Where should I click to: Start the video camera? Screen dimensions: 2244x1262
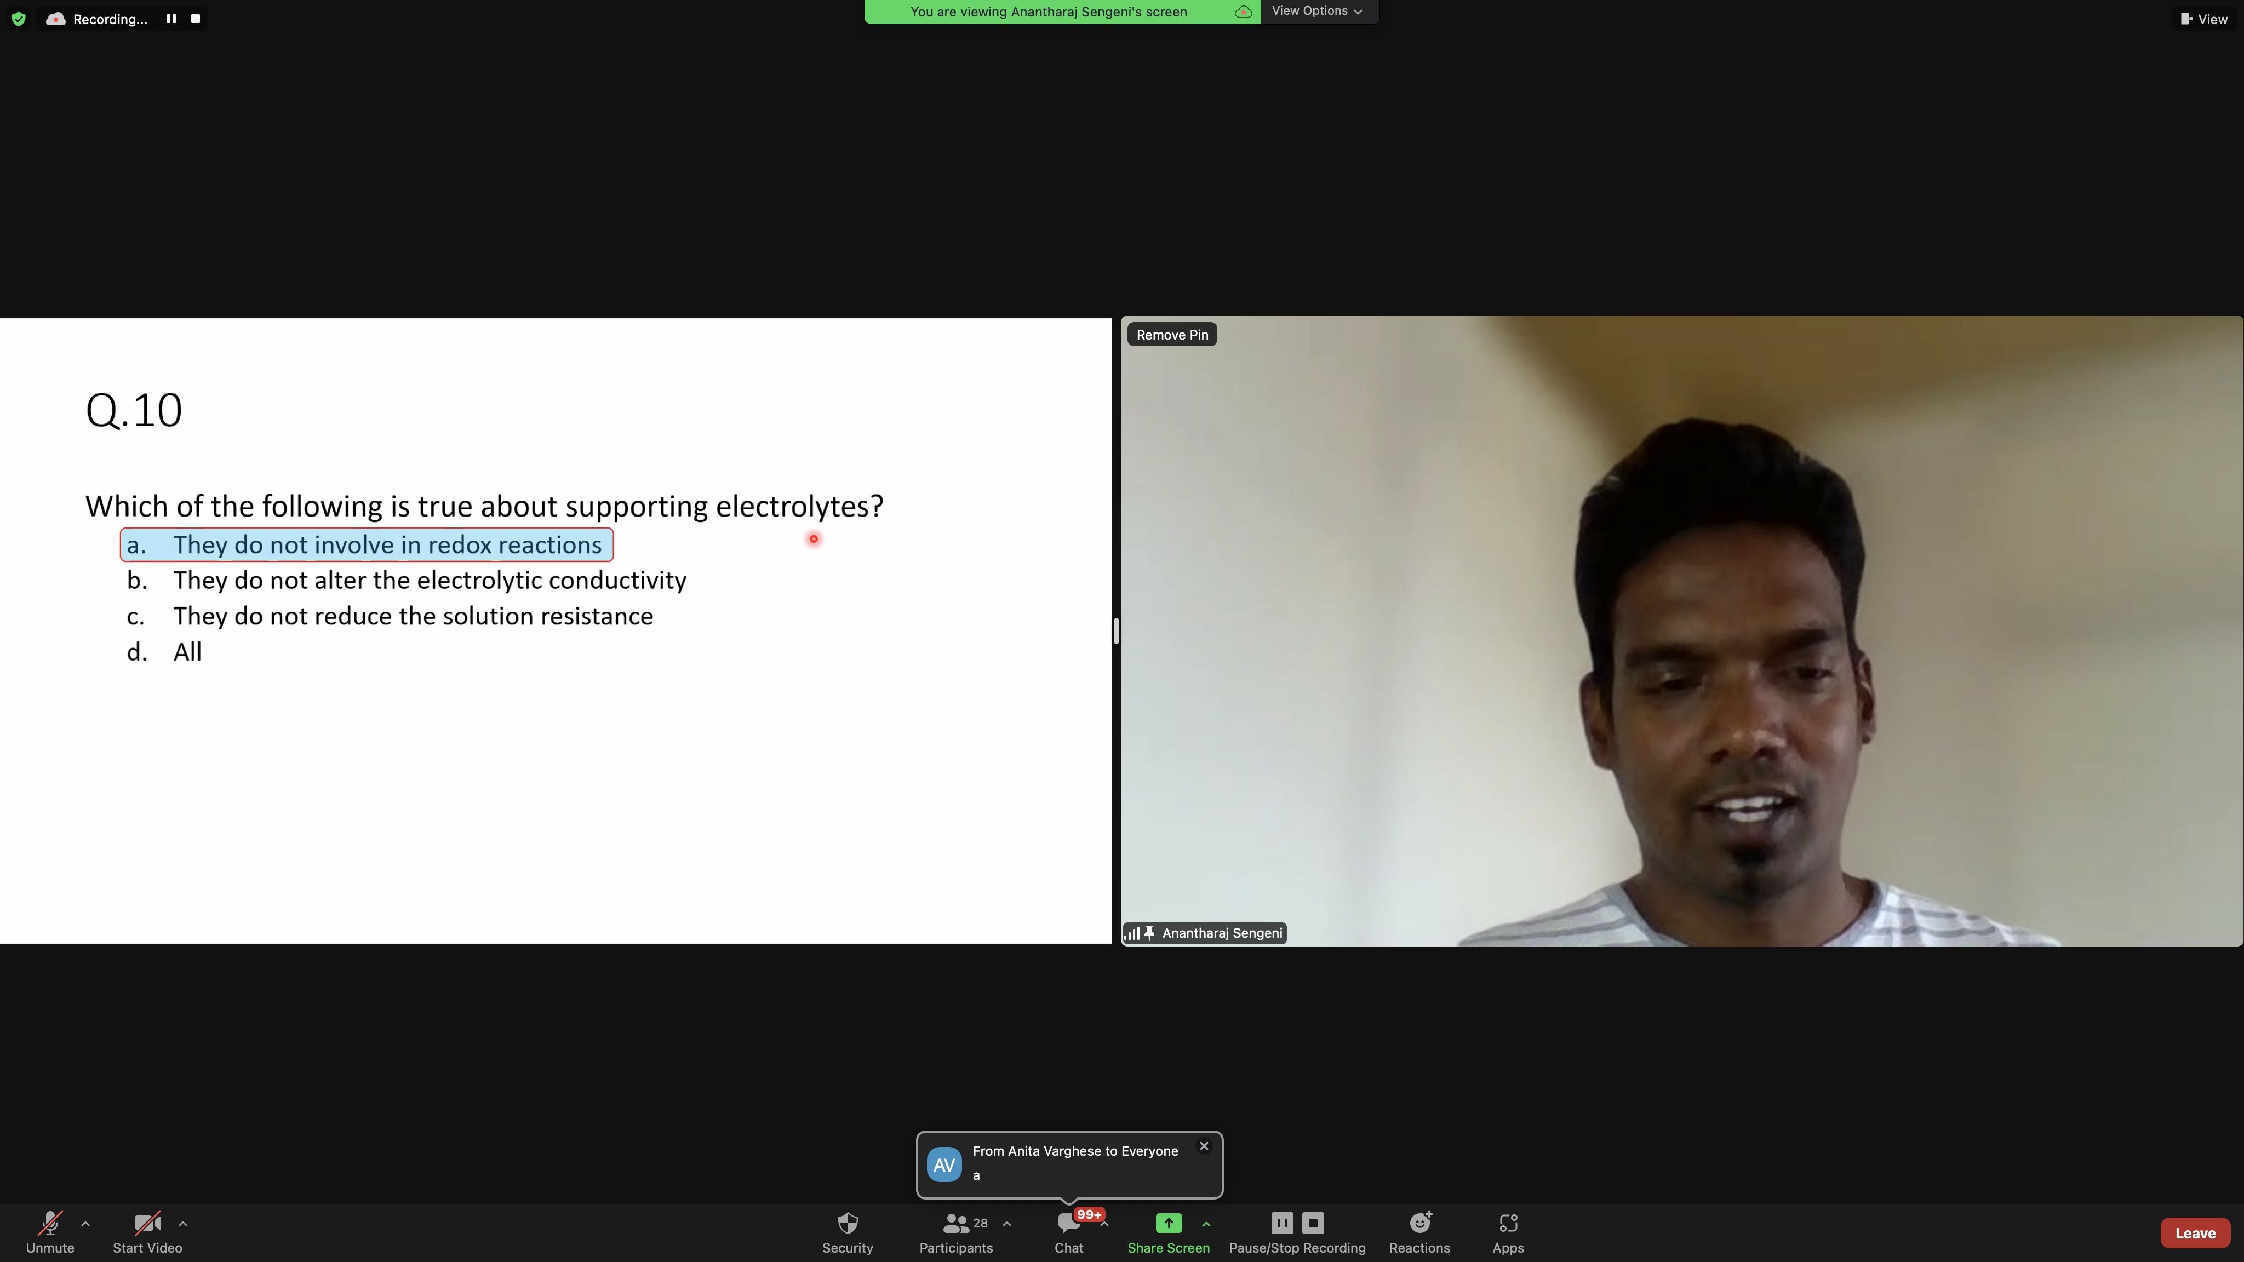click(x=147, y=1224)
